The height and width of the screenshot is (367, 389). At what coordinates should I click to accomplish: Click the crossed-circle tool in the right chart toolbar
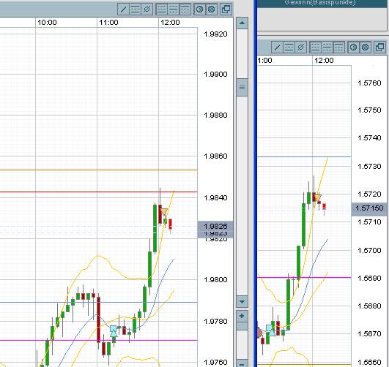tap(301, 47)
